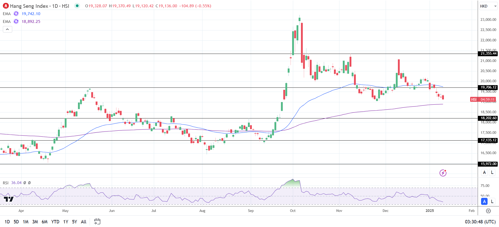Click the Hang Seng Index logo icon

point(6,6)
